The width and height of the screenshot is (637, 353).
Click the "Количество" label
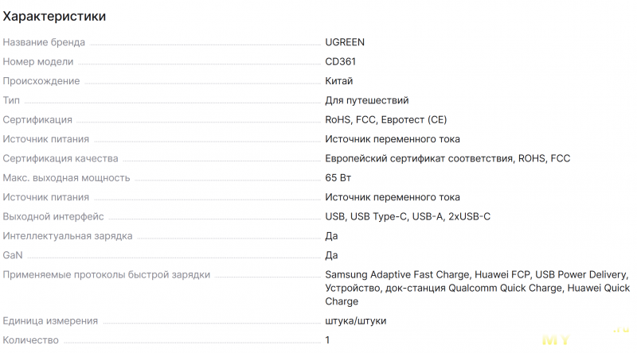[x=31, y=340]
